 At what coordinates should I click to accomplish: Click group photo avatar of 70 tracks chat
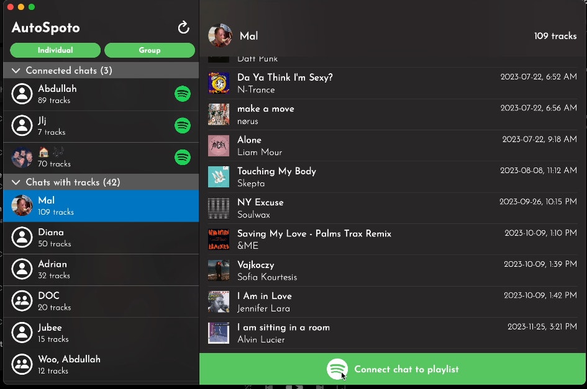22,157
